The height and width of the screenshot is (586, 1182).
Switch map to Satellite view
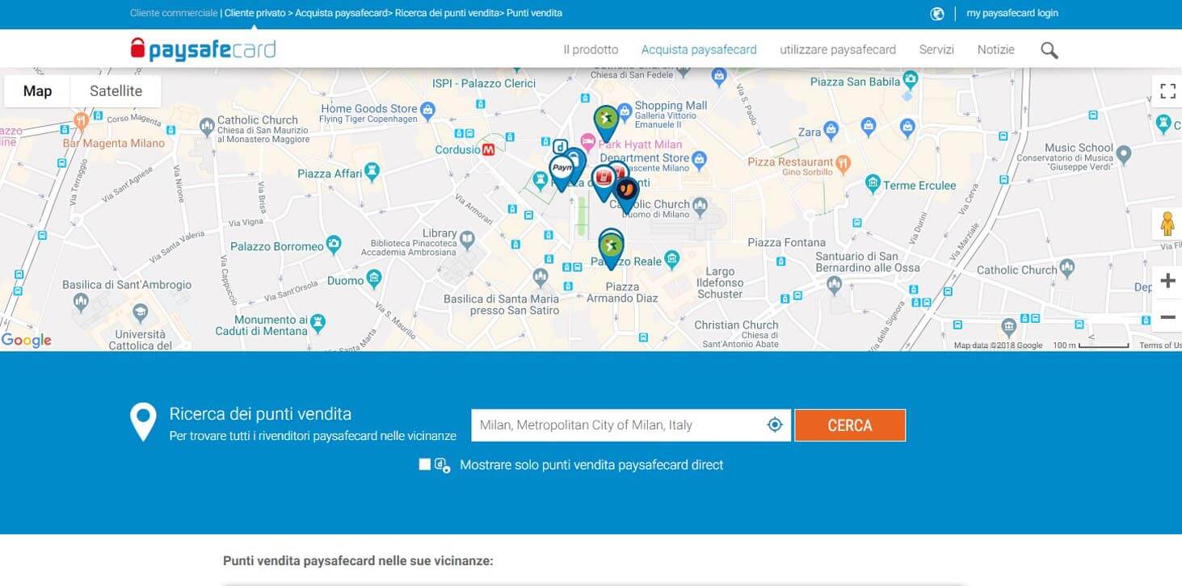(116, 91)
